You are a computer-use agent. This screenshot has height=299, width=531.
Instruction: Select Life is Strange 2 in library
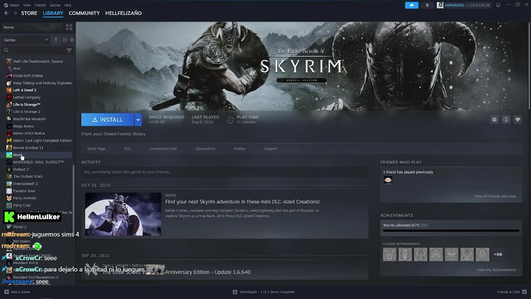27,112
